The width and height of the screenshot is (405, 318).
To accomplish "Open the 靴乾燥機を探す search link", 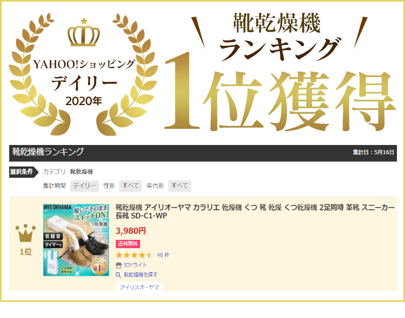I will [140, 275].
